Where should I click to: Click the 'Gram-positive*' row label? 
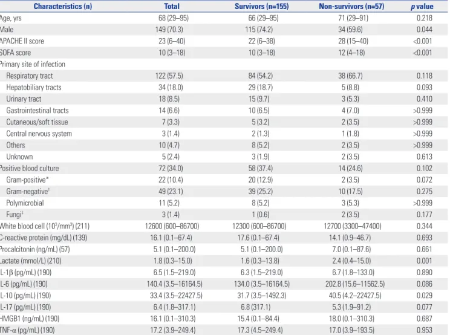(x=28, y=180)
